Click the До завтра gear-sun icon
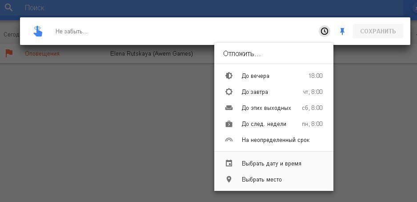The image size is (417, 202). coord(229,92)
